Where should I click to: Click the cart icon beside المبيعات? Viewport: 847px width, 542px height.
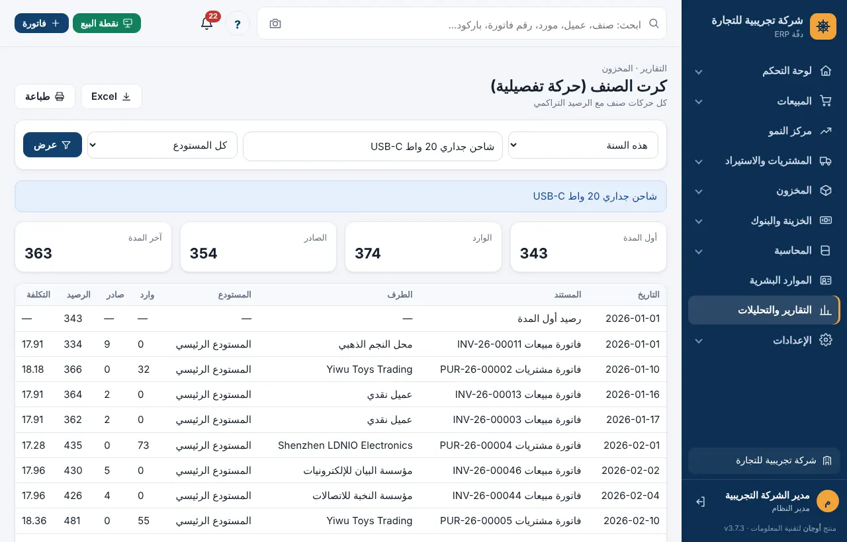click(x=825, y=101)
